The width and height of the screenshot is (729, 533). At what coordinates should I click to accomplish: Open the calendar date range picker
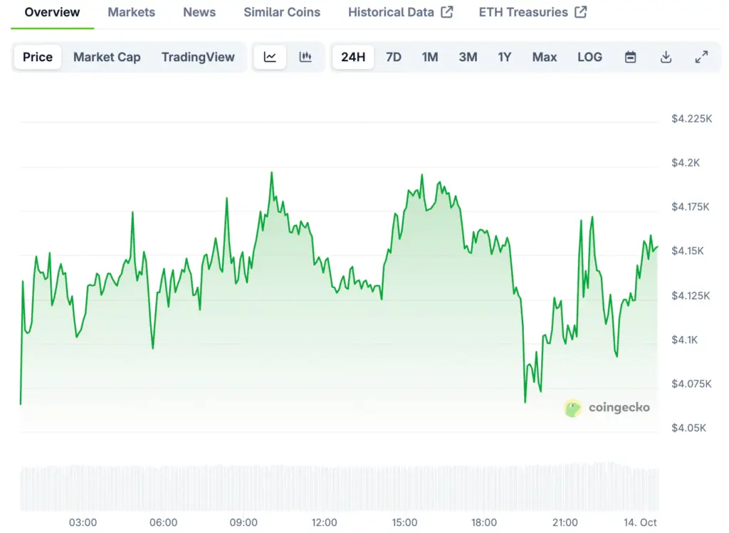pos(630,57)
